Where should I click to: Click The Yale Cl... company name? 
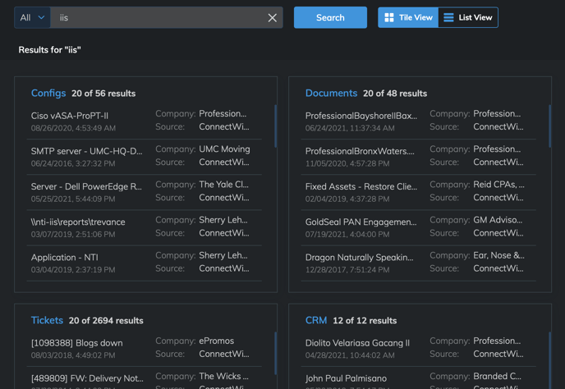[223, 185]
